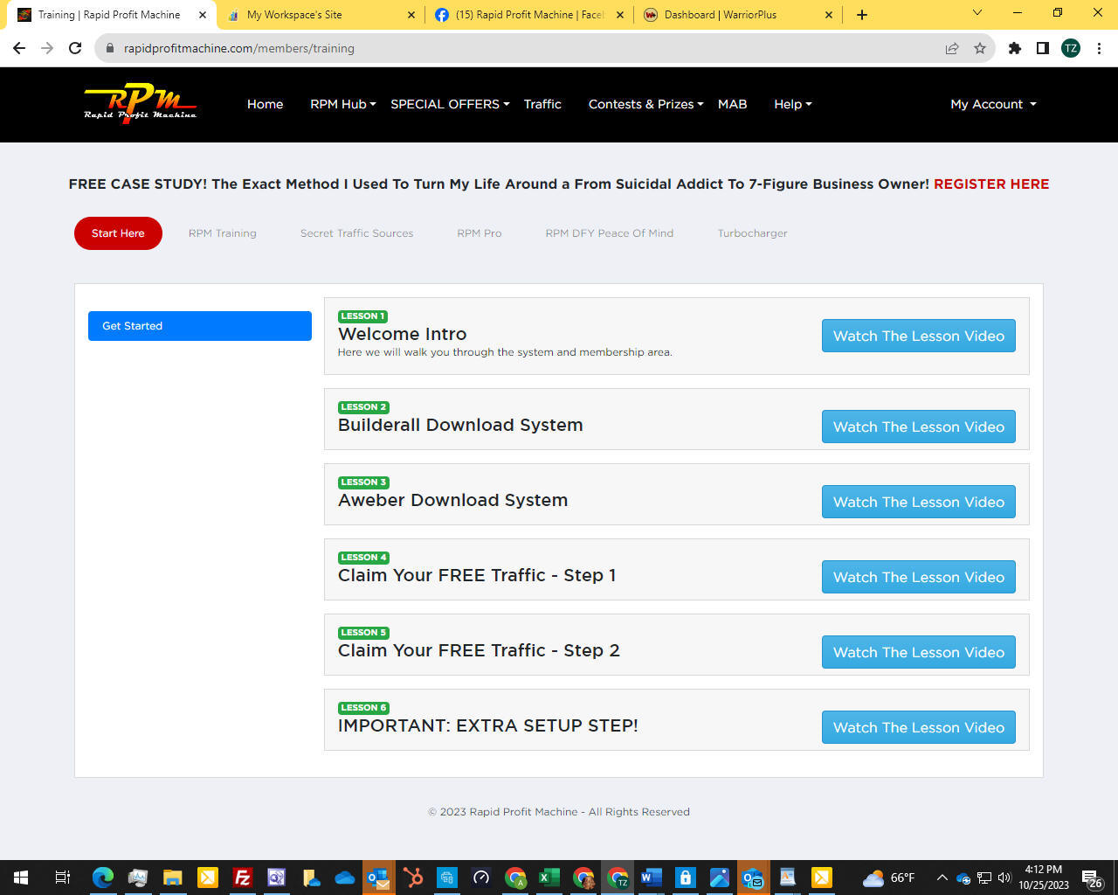
Task: Expand the Contests & Prizes dropdown
Action: [x=645, y=104]
